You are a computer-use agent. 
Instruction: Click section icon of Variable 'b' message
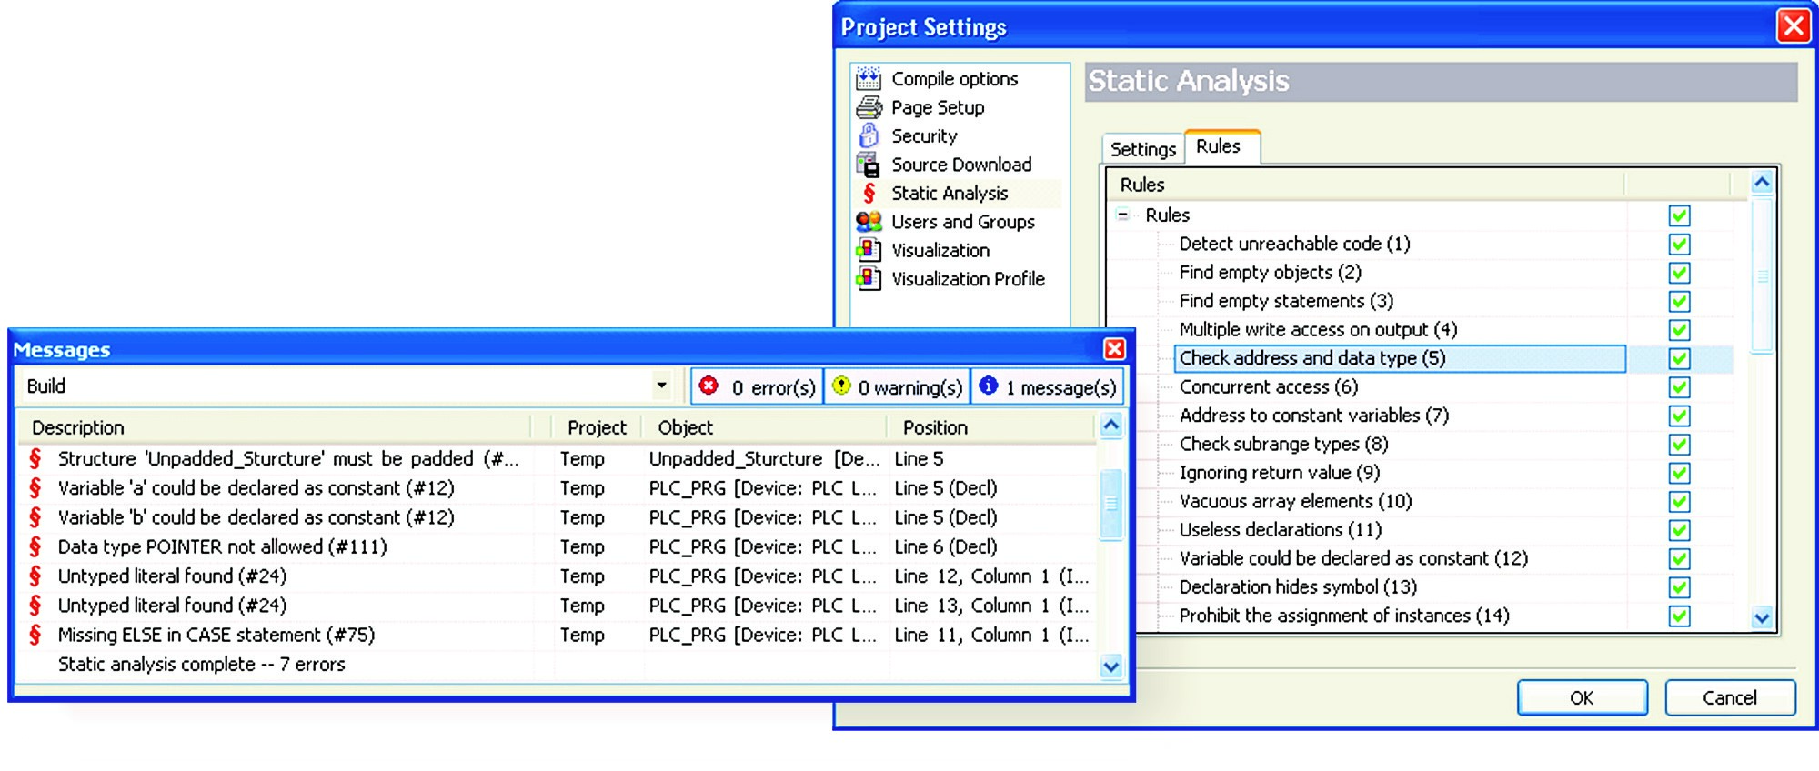pos(35,517)
